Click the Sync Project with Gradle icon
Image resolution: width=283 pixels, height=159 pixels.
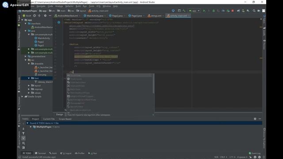pos(238,11)
